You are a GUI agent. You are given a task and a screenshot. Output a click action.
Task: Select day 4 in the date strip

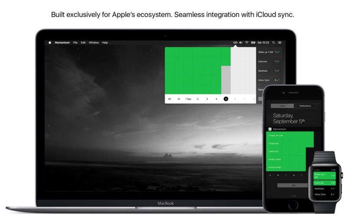[x=216, y=99]
